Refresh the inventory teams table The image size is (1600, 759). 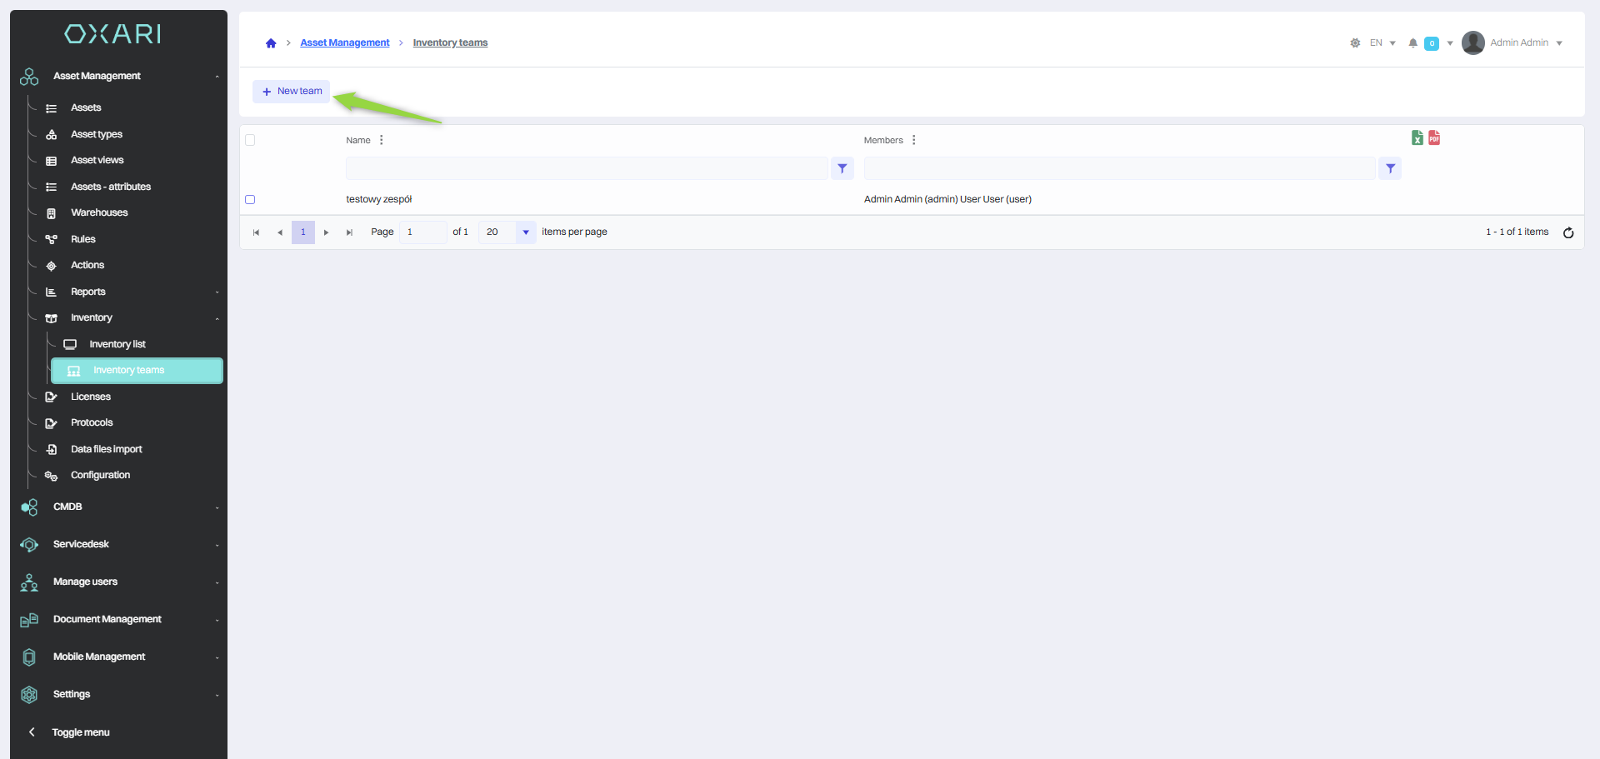click(x=1568, y=233)
